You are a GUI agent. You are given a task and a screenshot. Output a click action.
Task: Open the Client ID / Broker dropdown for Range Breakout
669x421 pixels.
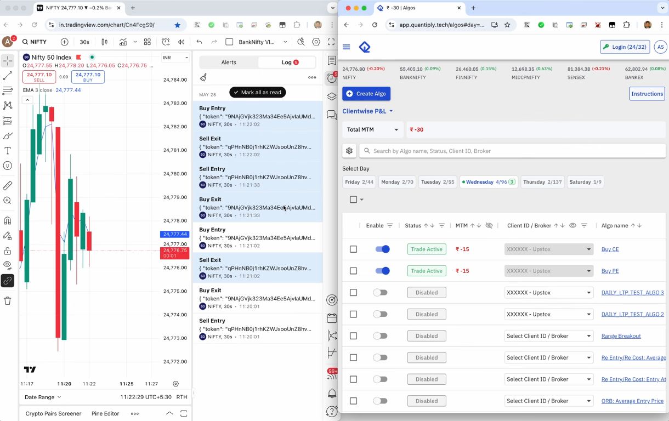(548, 335)
